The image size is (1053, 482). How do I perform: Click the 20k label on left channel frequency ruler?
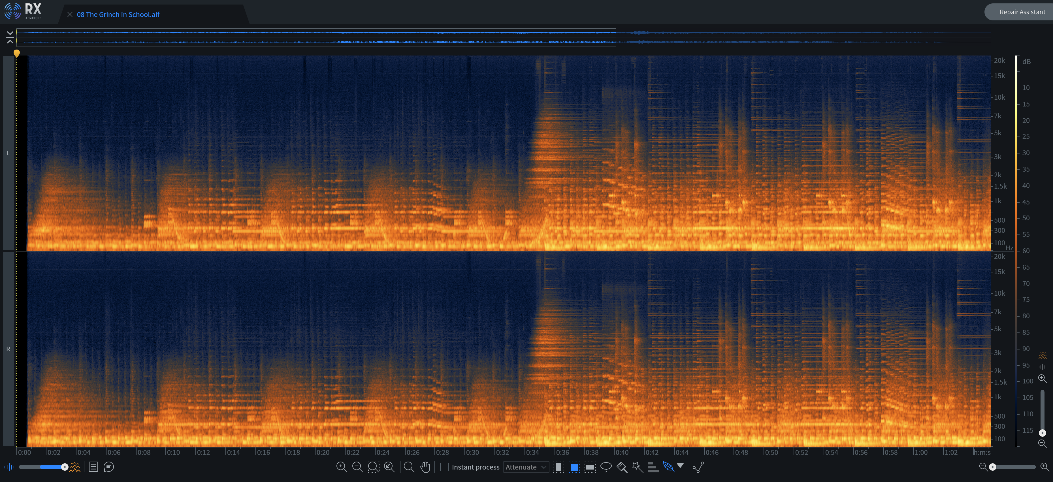pyautogui.click(x=999, y=61)
